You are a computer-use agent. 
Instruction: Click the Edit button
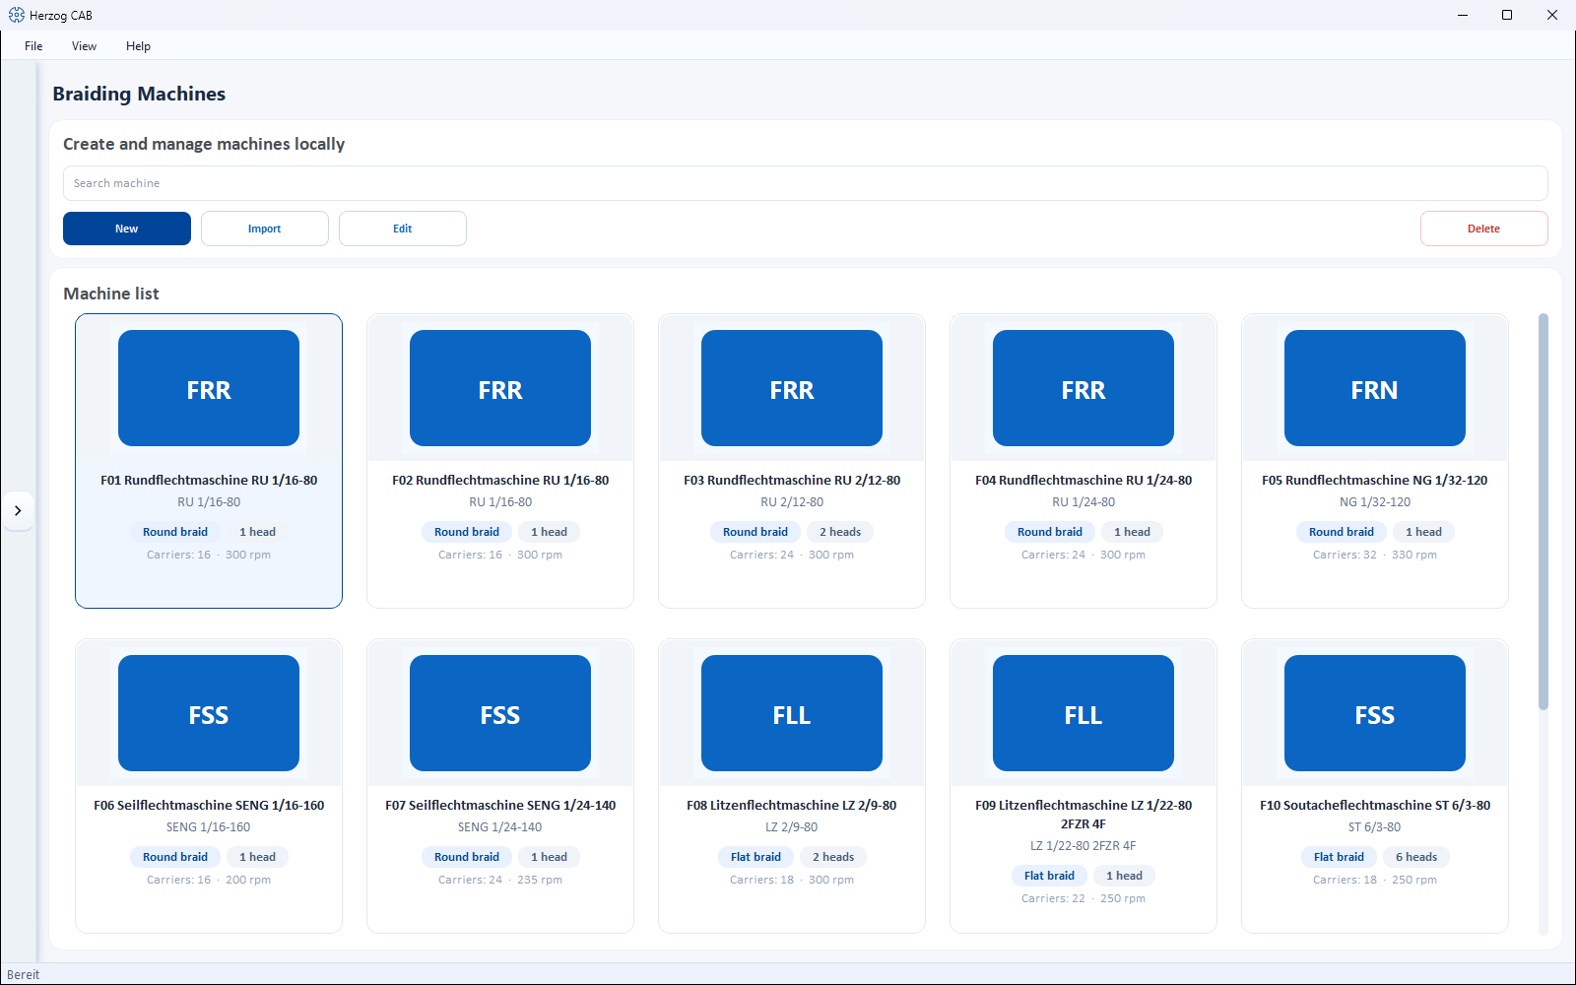pyautogui.click(x=403, y=229)
